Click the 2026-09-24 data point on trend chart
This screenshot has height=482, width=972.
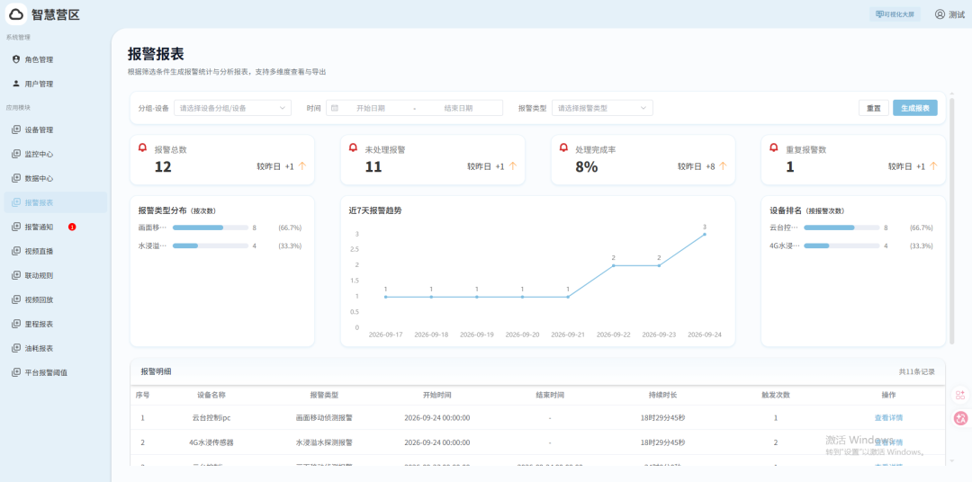[x=704, y=234]
